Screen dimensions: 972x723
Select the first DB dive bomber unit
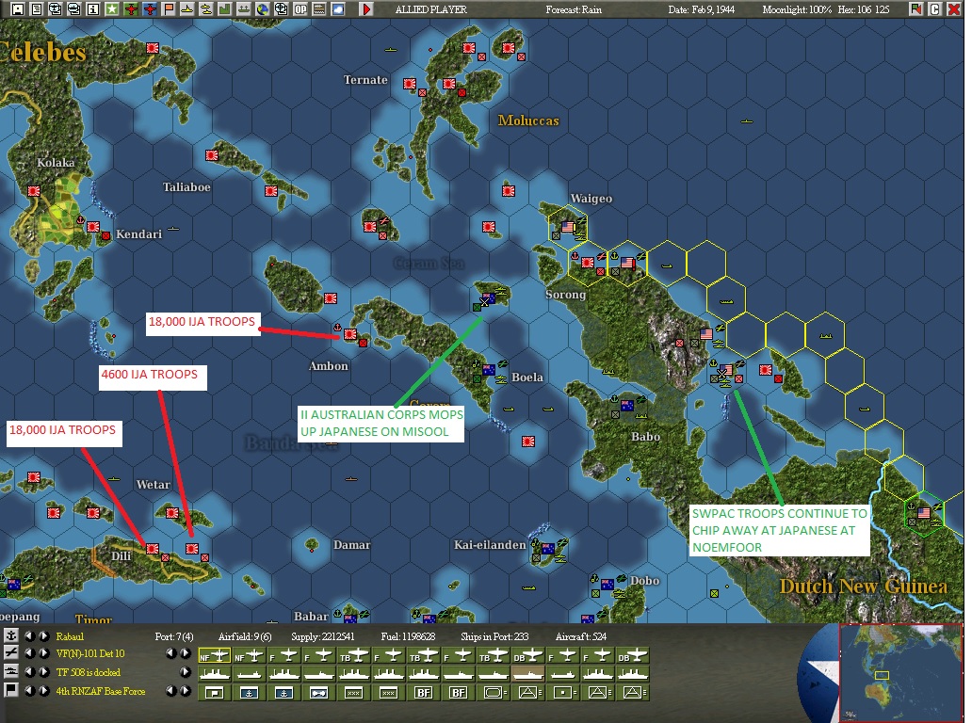(528, 655)
